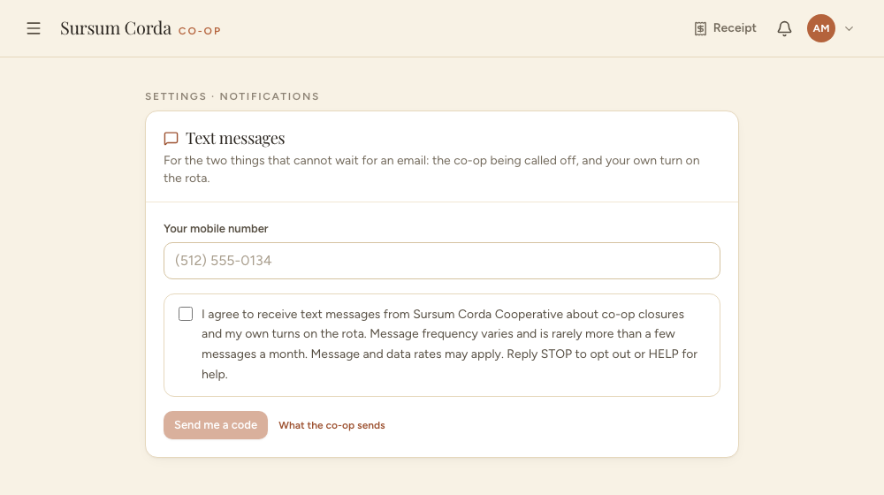The width and height of the screenshot is (884, 495).
Task: Select the Settings breadcrumb
Action: [176, 96]
